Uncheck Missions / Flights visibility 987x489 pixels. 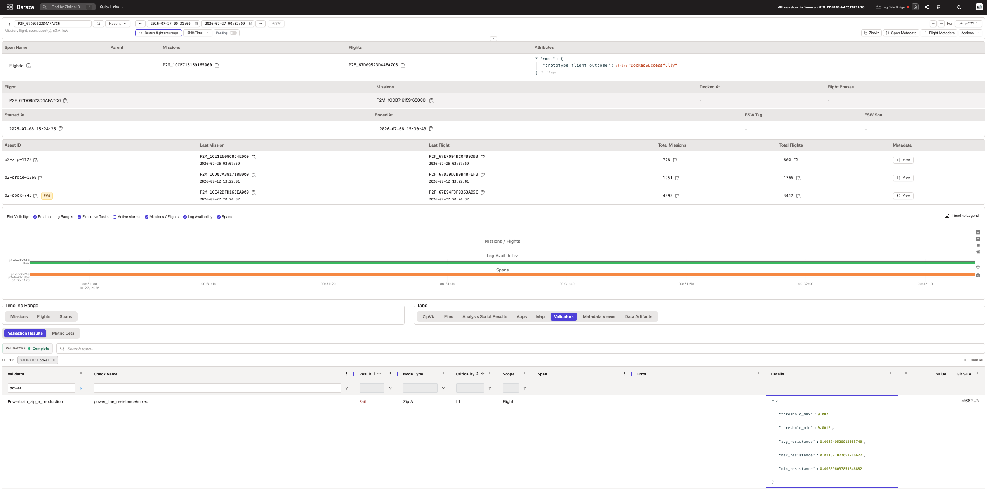point(147,217)
